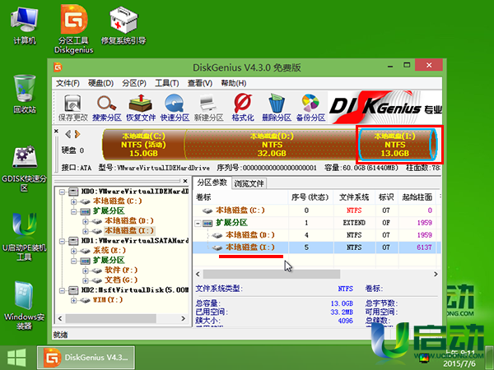Expand 本地磁盘(I:) in the tree

85,231
